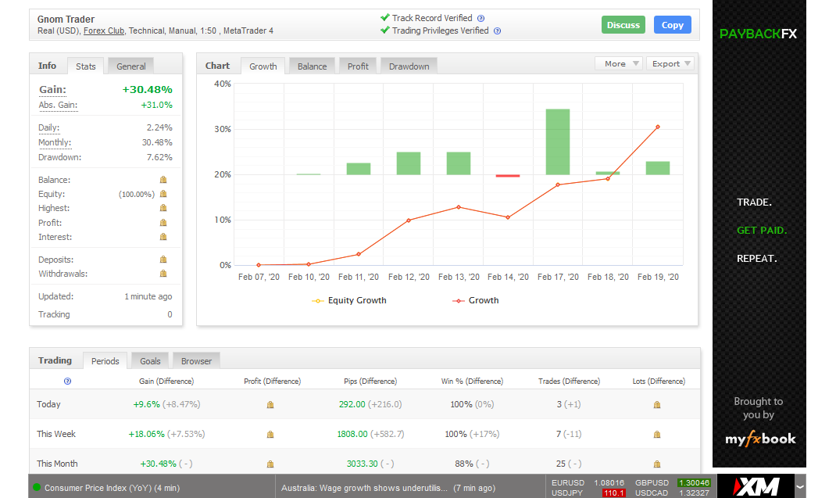The width and height of the screenshot is (836, 498).
Task: Select the chart's Profit tab
Action: click(358, 66)
